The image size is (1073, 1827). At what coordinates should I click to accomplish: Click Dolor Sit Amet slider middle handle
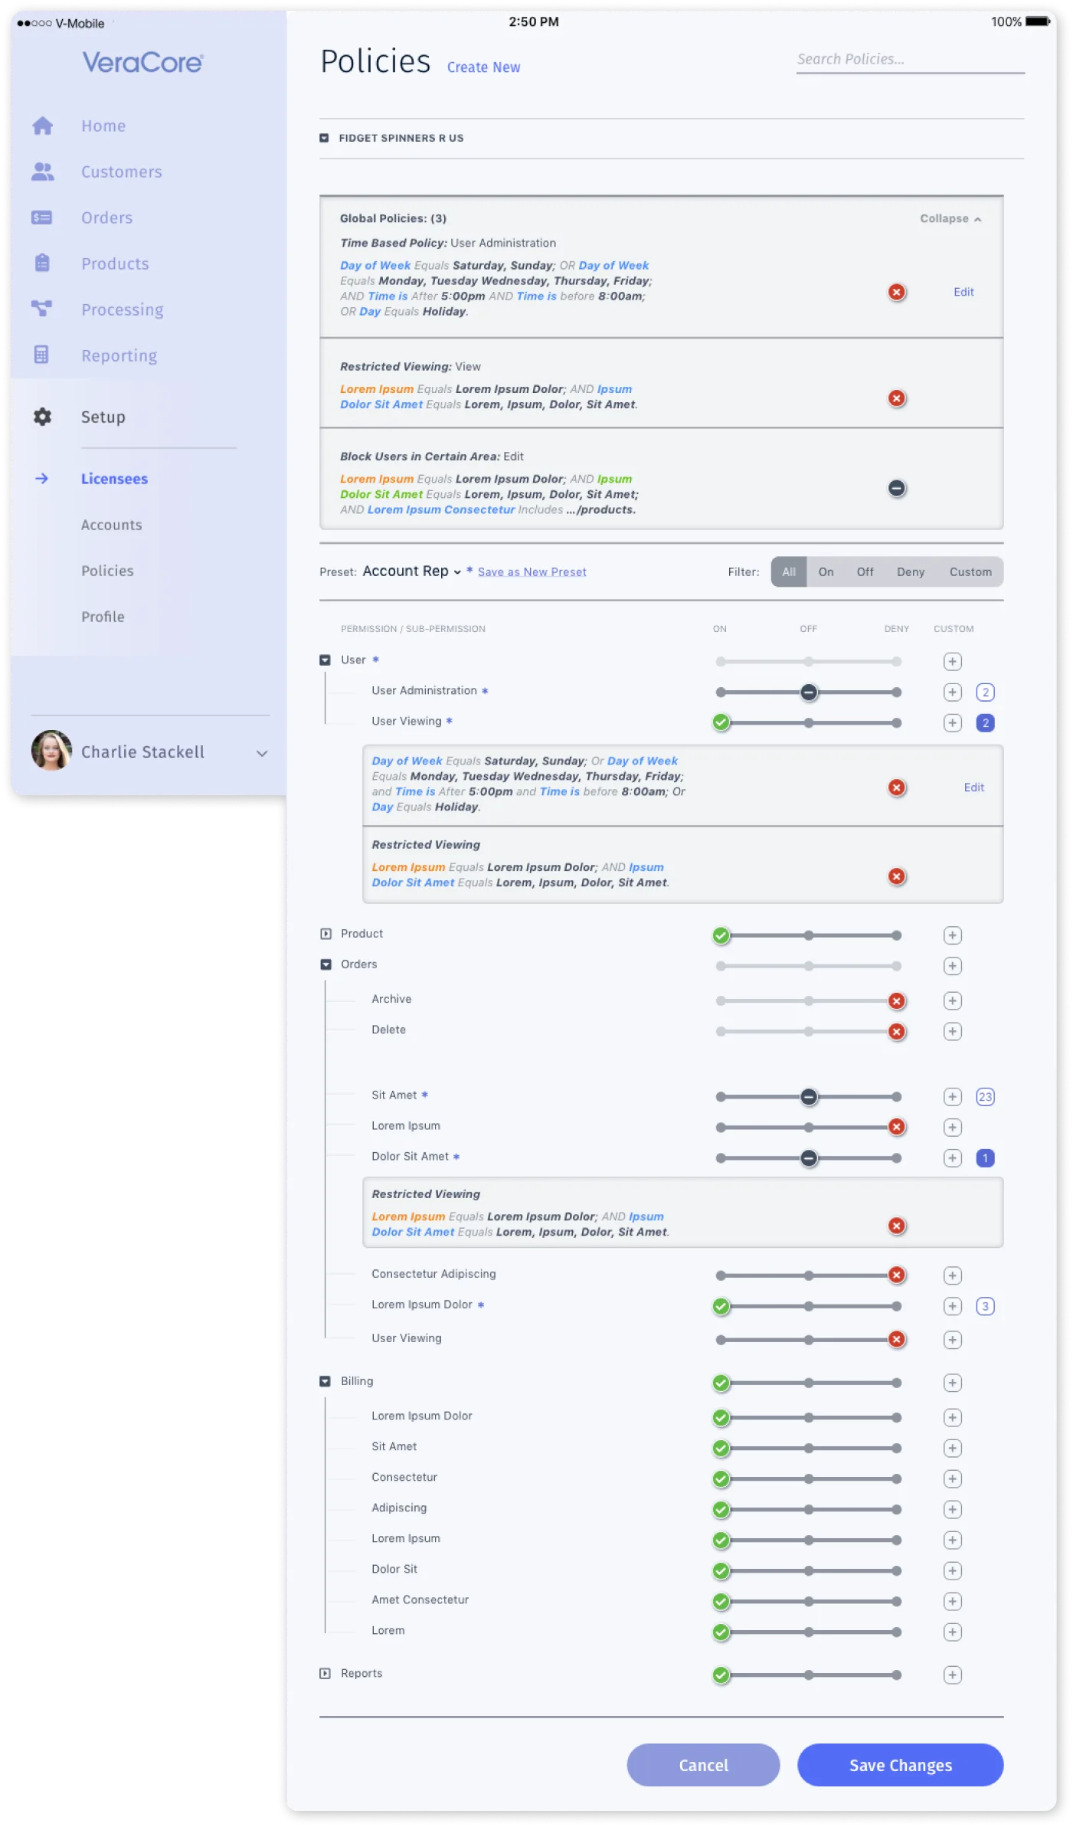[809, 1158]
